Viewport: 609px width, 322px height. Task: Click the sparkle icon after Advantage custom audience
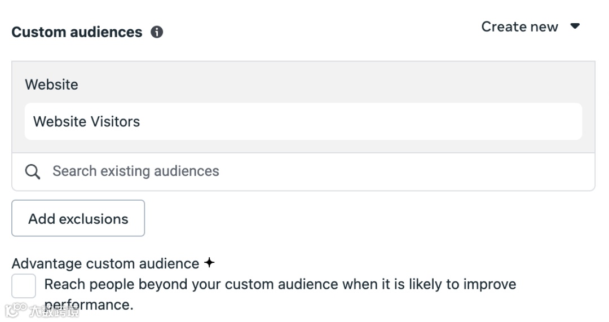[209, 263]
